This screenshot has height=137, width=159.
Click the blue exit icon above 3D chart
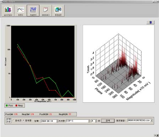click(x=151, y=22)
